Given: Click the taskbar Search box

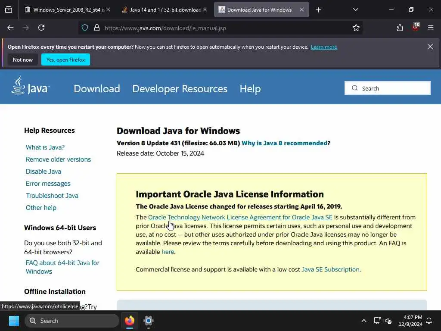Looking at the screenshot, I should tap(72, 321).
